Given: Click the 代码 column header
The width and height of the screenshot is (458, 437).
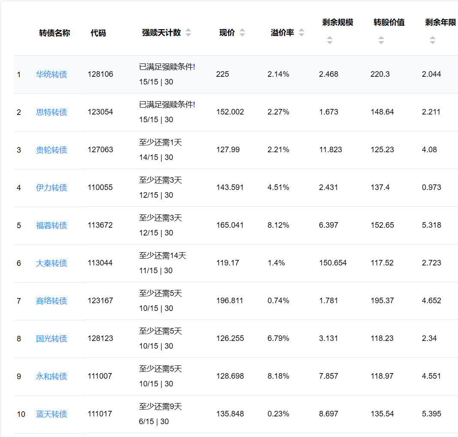Looking at the screenshot, I should pos(98,33).
